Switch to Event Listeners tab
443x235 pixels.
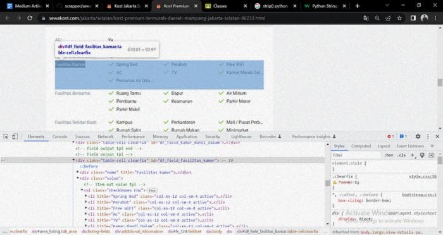pyautogui.click(x=410, y=146)
